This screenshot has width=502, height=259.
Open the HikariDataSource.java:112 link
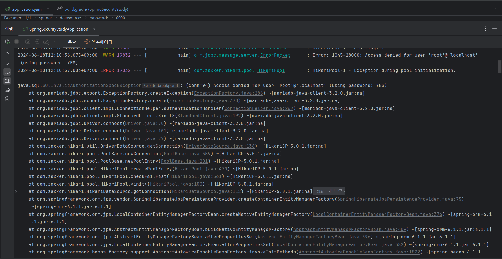206,192
